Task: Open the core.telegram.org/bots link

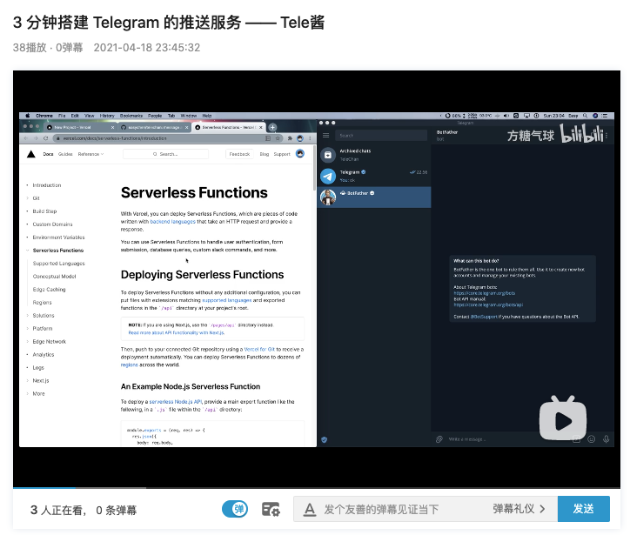Action: (484, 293)
